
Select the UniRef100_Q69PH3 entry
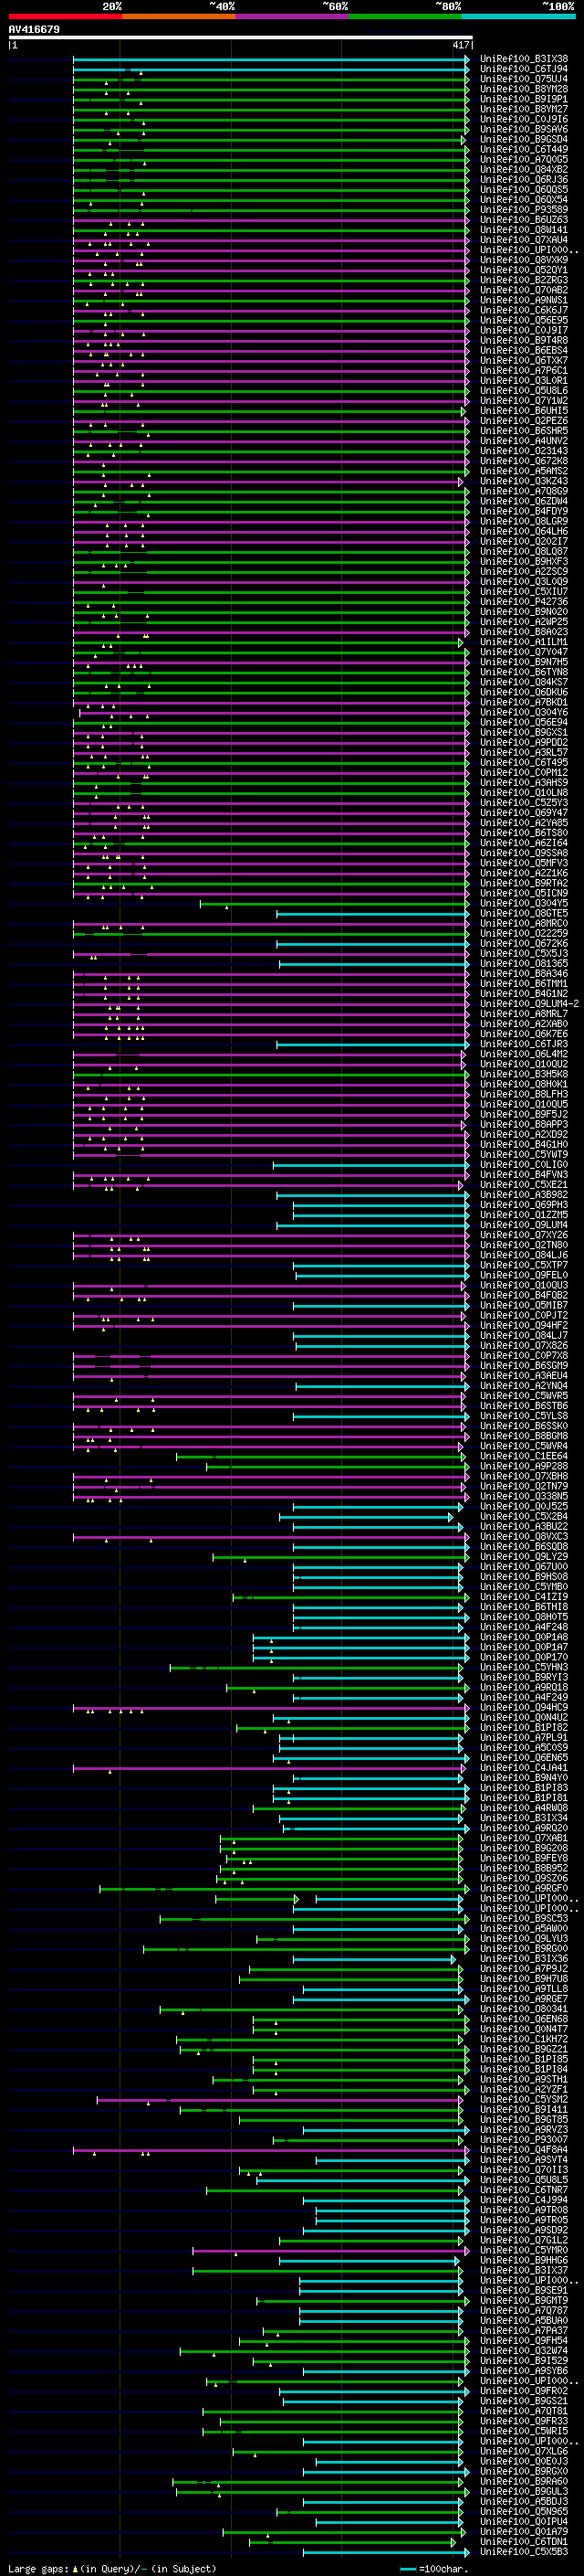click(x=524, y=1204)
